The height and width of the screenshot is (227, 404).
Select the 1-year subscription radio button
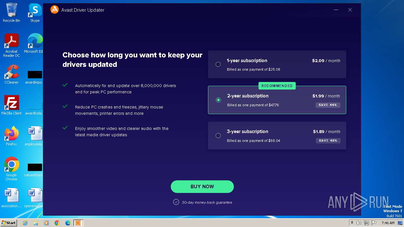click(218, 64)
